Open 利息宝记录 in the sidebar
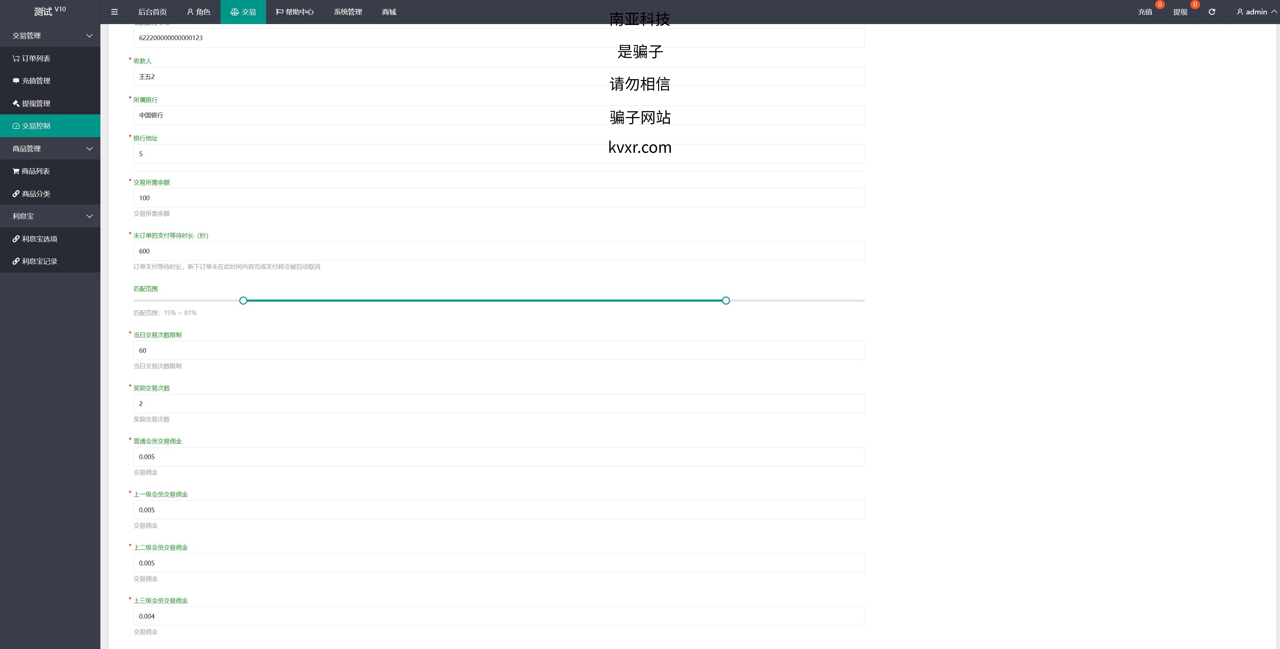This screenshot has height=649, width=1280. [x=39, y=261]
